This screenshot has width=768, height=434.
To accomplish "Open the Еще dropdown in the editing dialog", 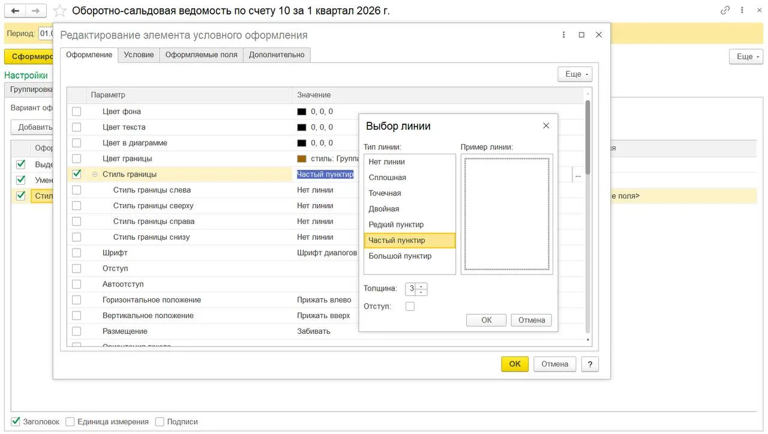I will [575, 74].
